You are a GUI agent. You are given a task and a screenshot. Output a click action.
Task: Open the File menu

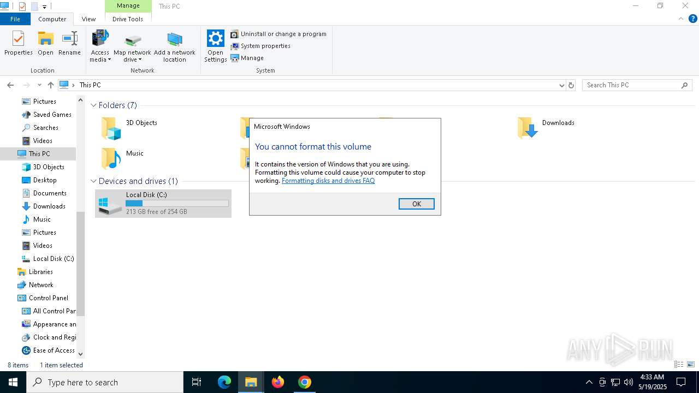coord(15,19)
